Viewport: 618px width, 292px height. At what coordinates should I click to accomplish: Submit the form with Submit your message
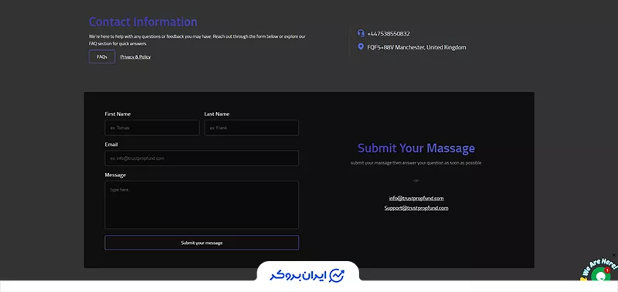(x=202, y=243)
